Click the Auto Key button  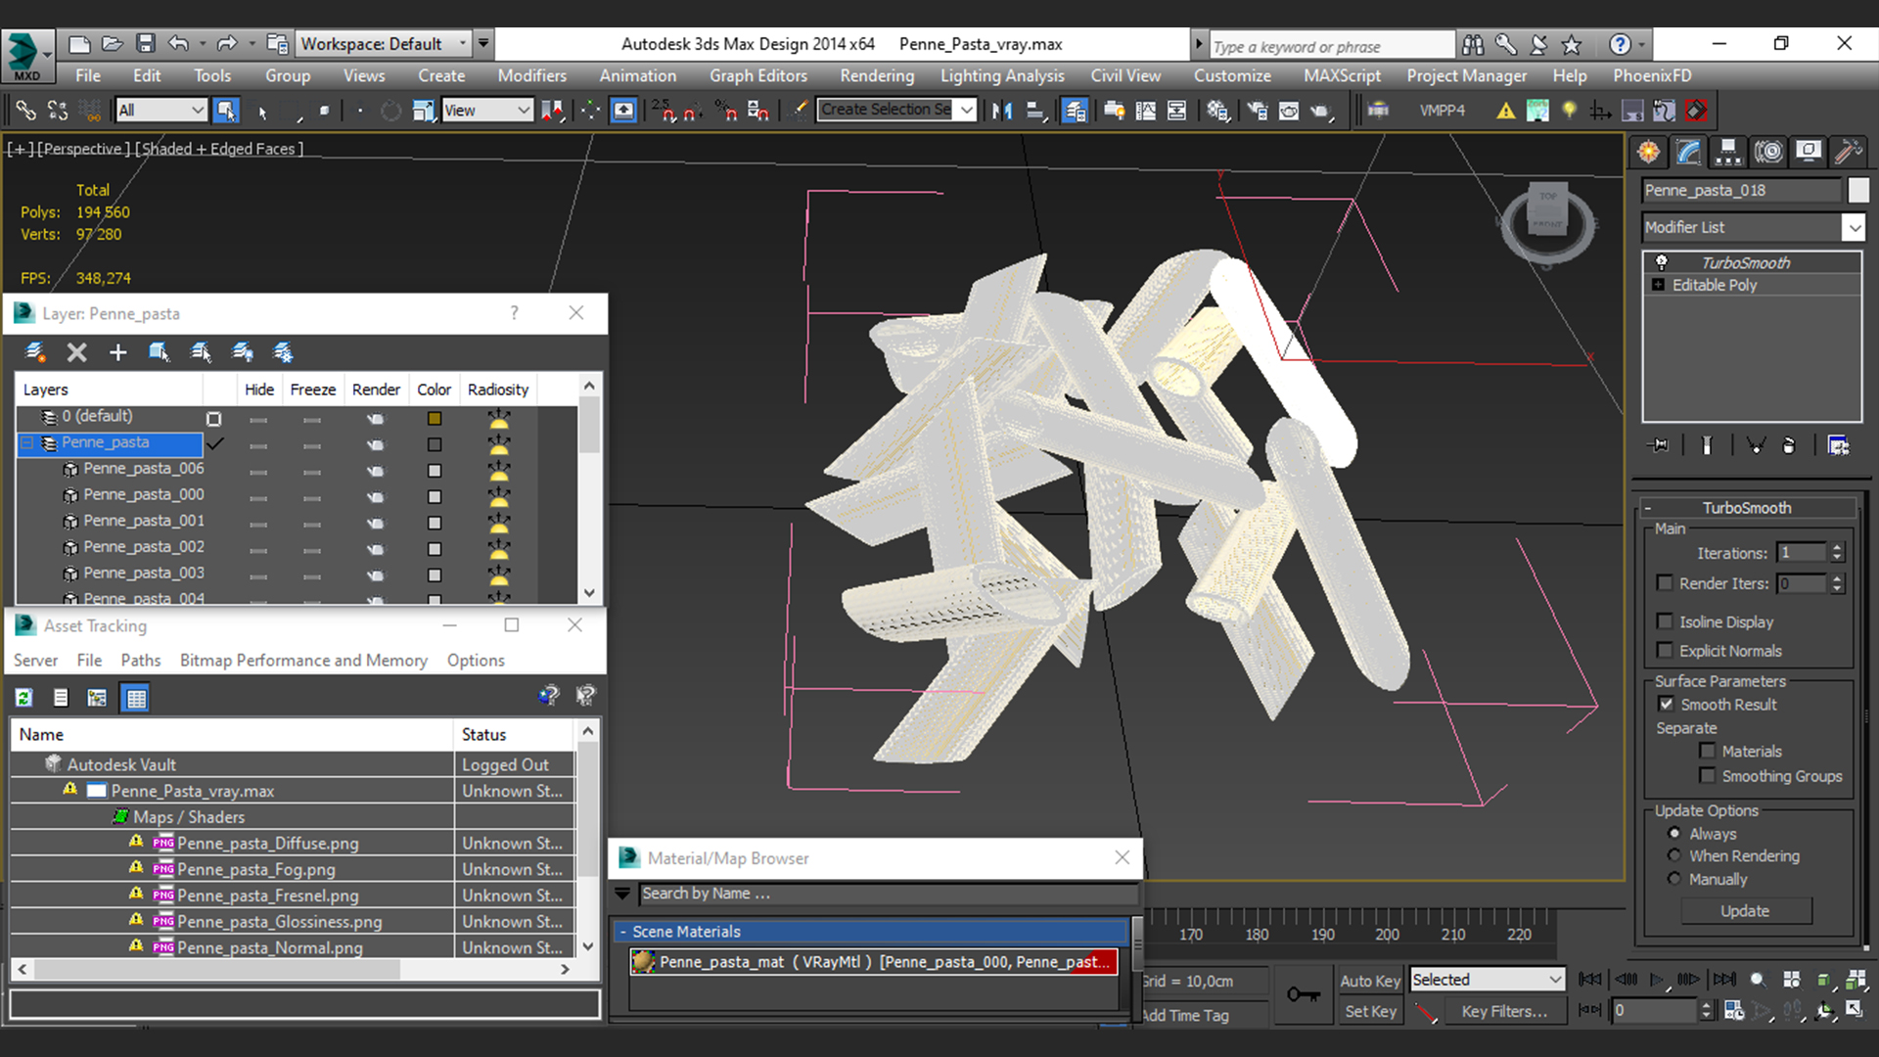point(1370,981)
